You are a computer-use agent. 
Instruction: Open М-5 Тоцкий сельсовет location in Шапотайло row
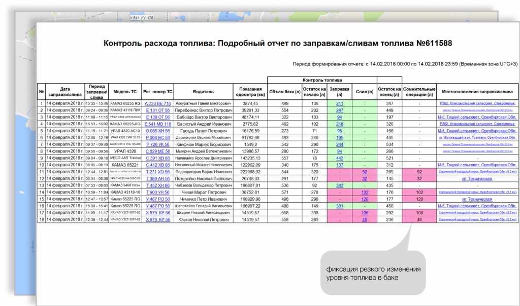477,206
